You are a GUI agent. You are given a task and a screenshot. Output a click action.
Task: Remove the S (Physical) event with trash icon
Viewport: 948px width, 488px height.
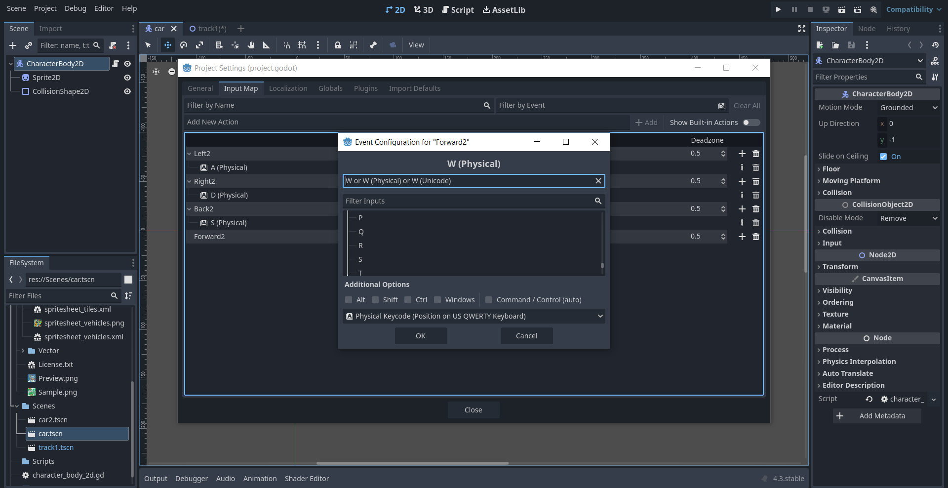pyautogui.click(x=756, y=223)
